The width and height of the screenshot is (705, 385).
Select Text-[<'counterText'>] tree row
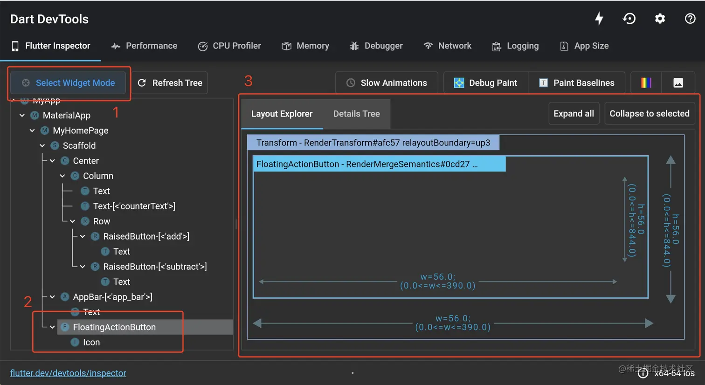pos(134,206)
